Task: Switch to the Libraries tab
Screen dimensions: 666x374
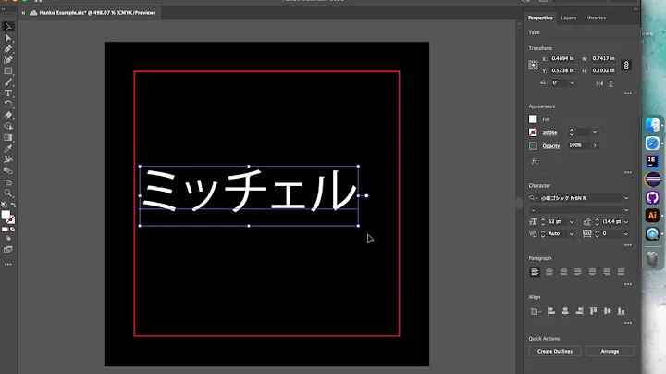Action: (595, 18)
